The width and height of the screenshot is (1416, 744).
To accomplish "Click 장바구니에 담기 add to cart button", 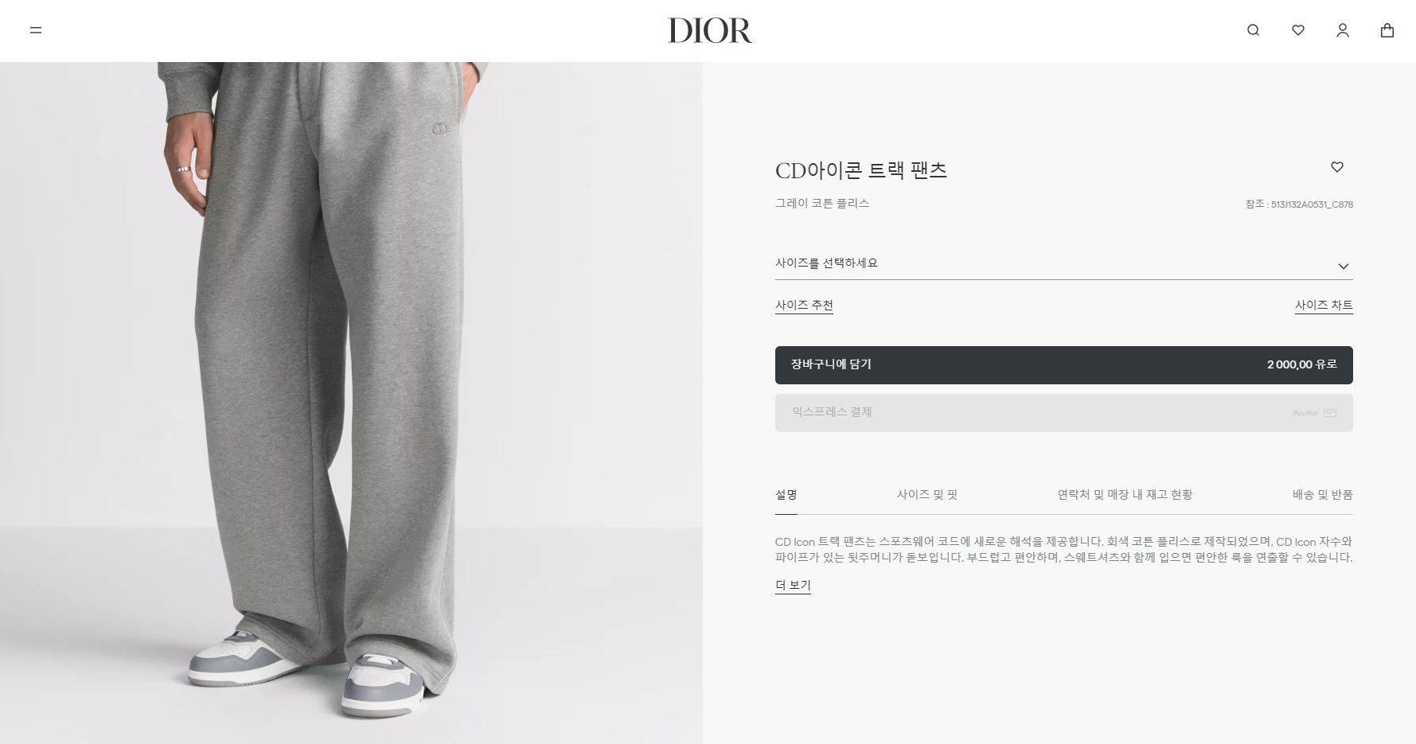I will (x=1063, y=365).
